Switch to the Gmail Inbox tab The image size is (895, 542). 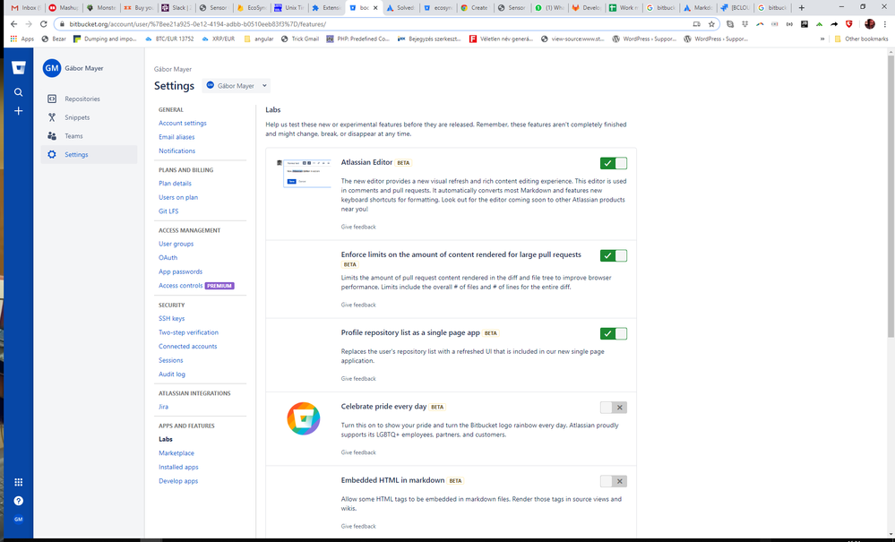[25, 8]
